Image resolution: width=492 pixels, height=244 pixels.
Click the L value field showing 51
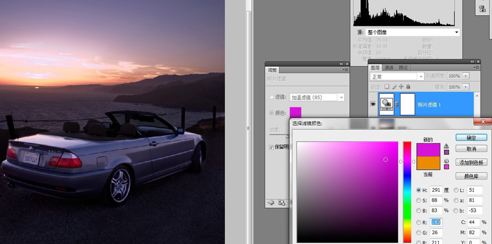pyautogui.click(x=475, y=190)
